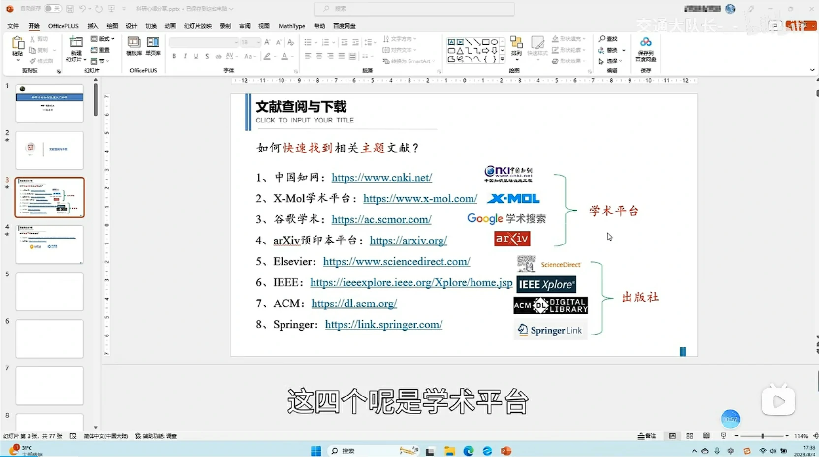Click the arxiv.org hyperlink

pyautogui.click(x=408, y=241)
